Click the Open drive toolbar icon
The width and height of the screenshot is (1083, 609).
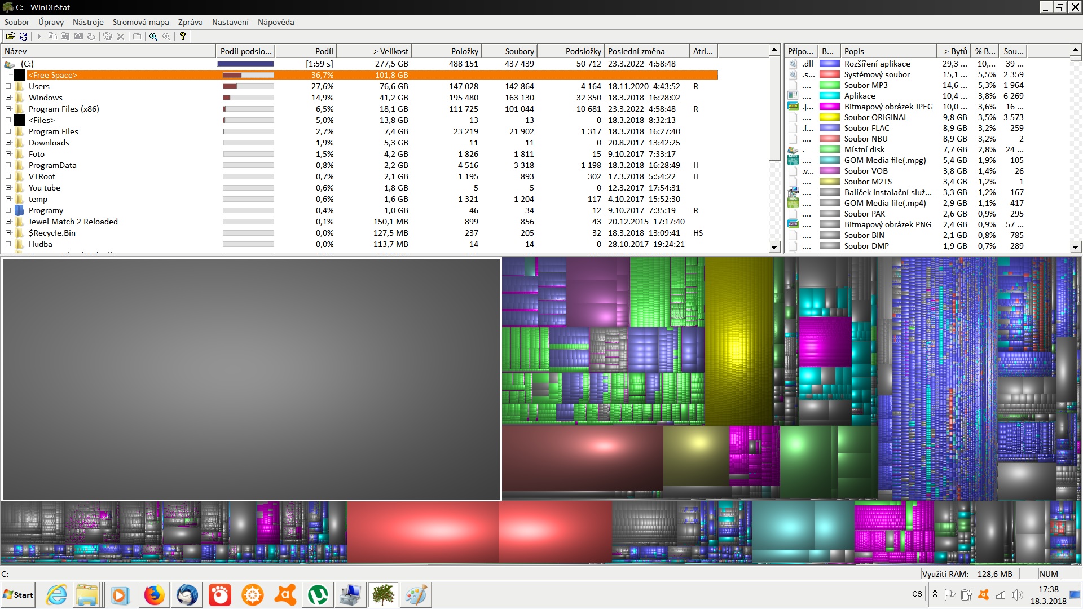pyautogui.click(x=10, y=36)
